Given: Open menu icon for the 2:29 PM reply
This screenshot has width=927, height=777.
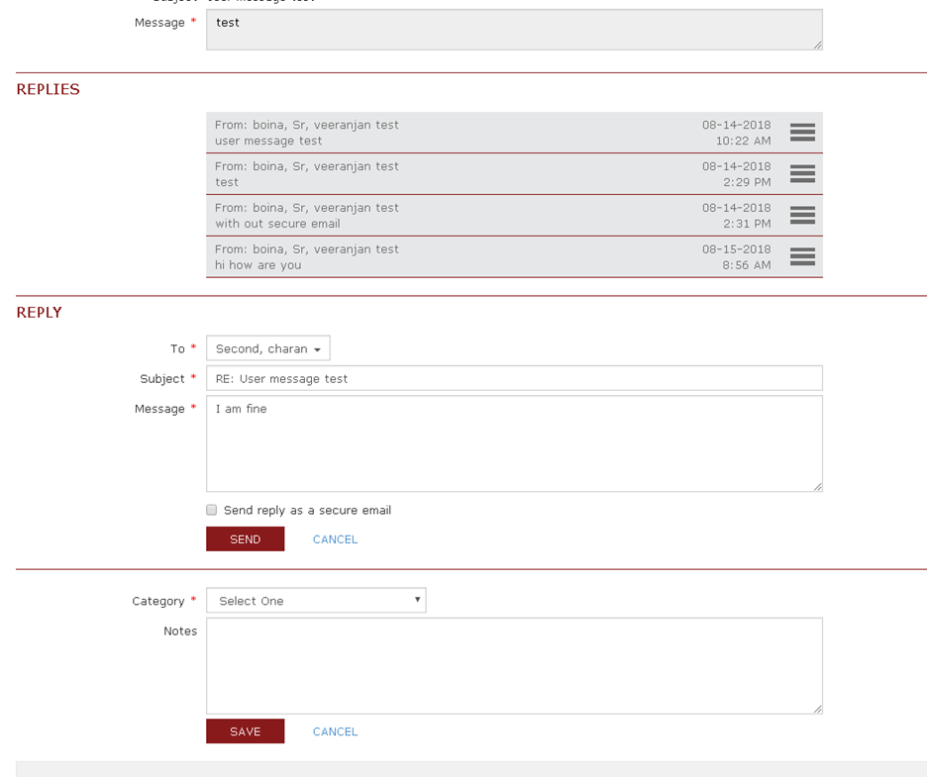Looking at the screenshot, I should coord(802,174).
